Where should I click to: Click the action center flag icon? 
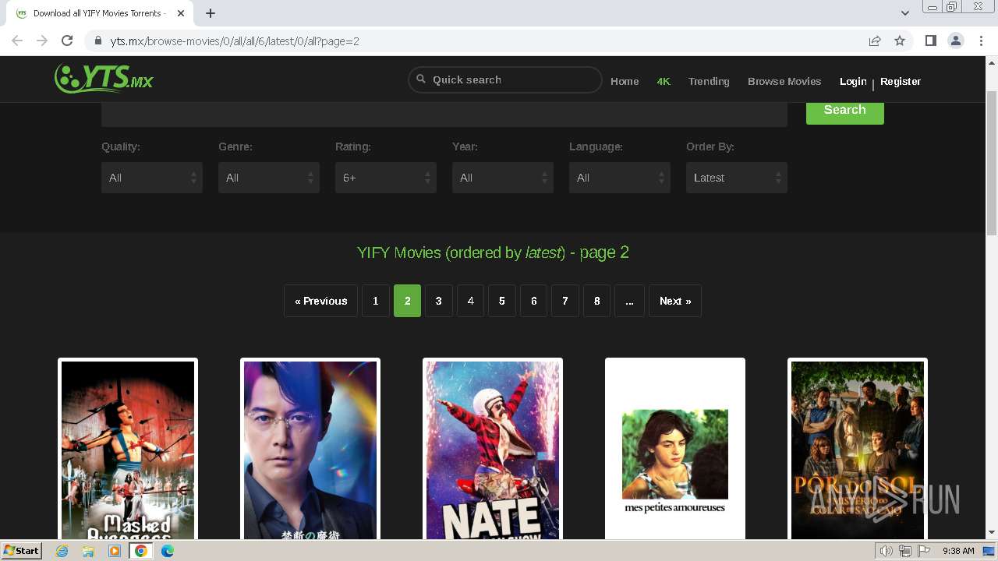tap(925, 551)
